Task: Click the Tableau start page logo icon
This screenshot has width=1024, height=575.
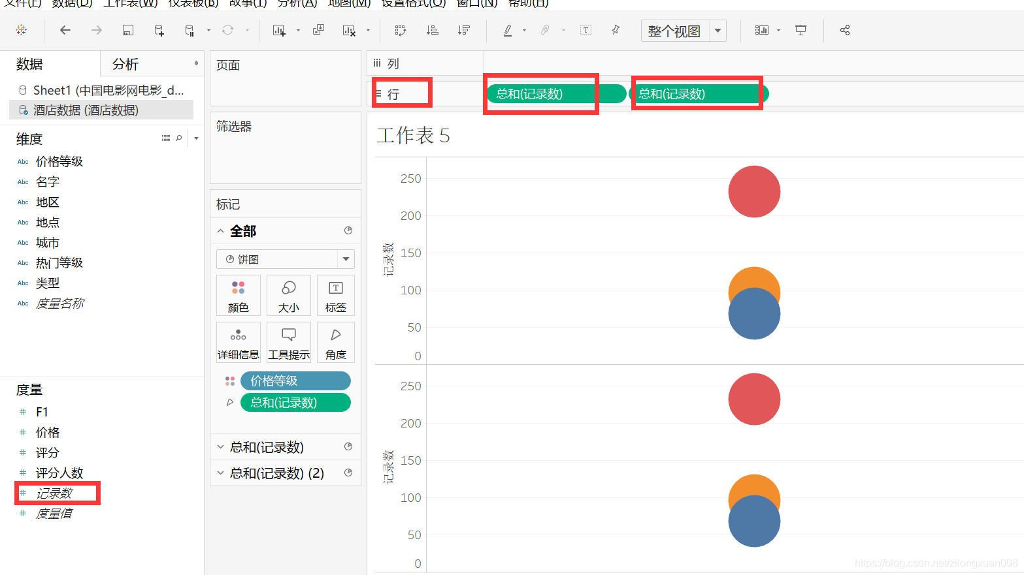Action: pos(22,30)
